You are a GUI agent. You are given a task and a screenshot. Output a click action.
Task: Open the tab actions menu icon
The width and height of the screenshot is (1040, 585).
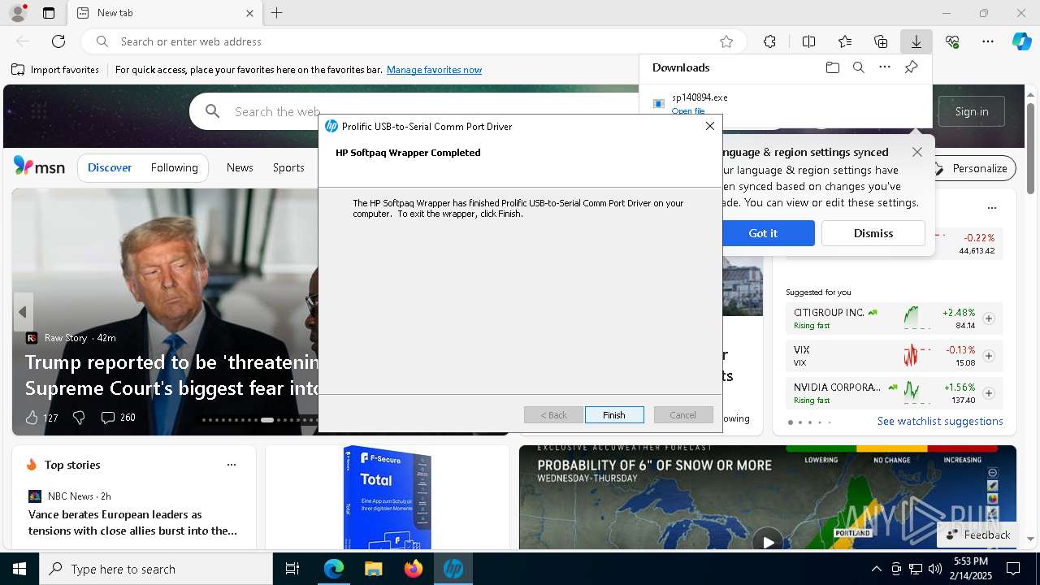click(x=49, y=13)
